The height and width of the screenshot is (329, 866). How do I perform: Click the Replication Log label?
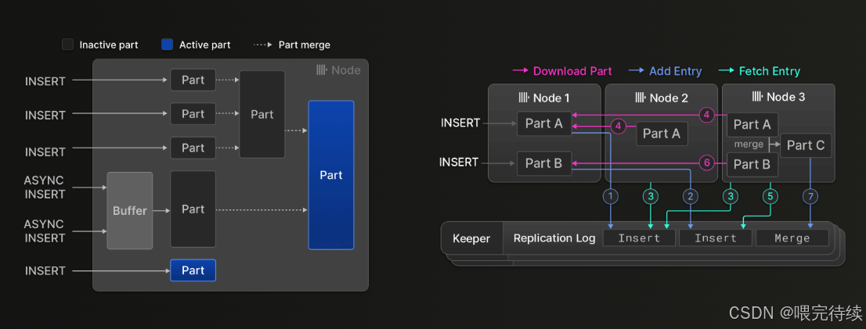tap(554, 238)
